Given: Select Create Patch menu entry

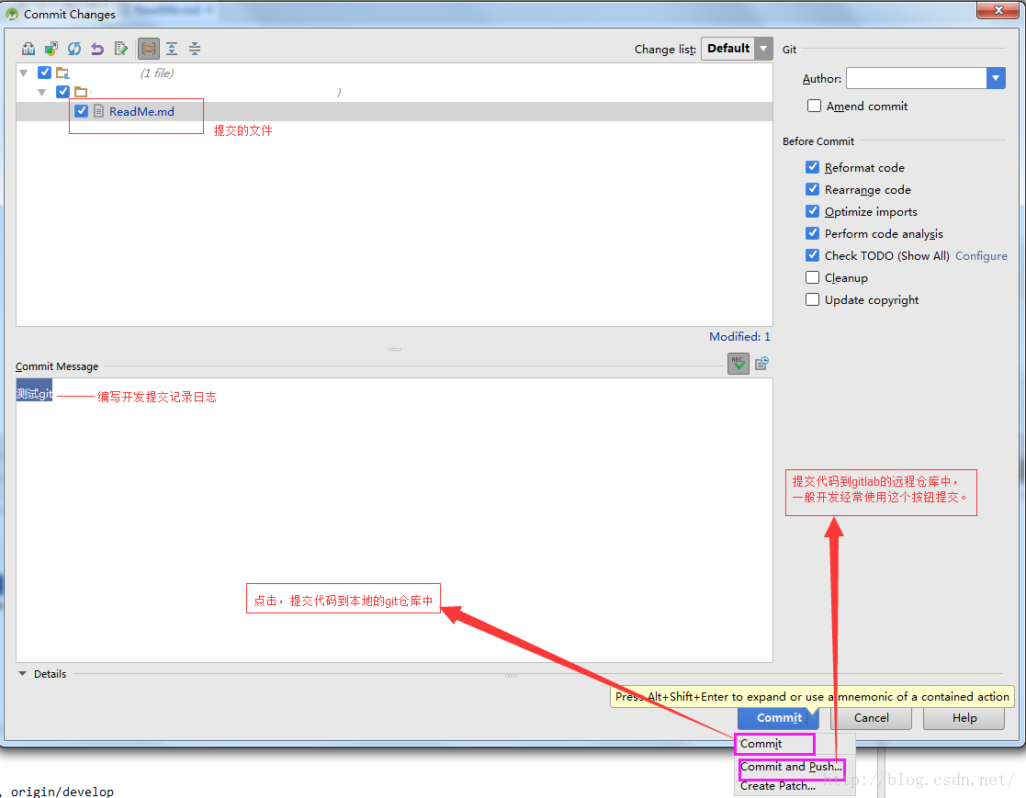Looking at the screenshot, I should (778, 786).
